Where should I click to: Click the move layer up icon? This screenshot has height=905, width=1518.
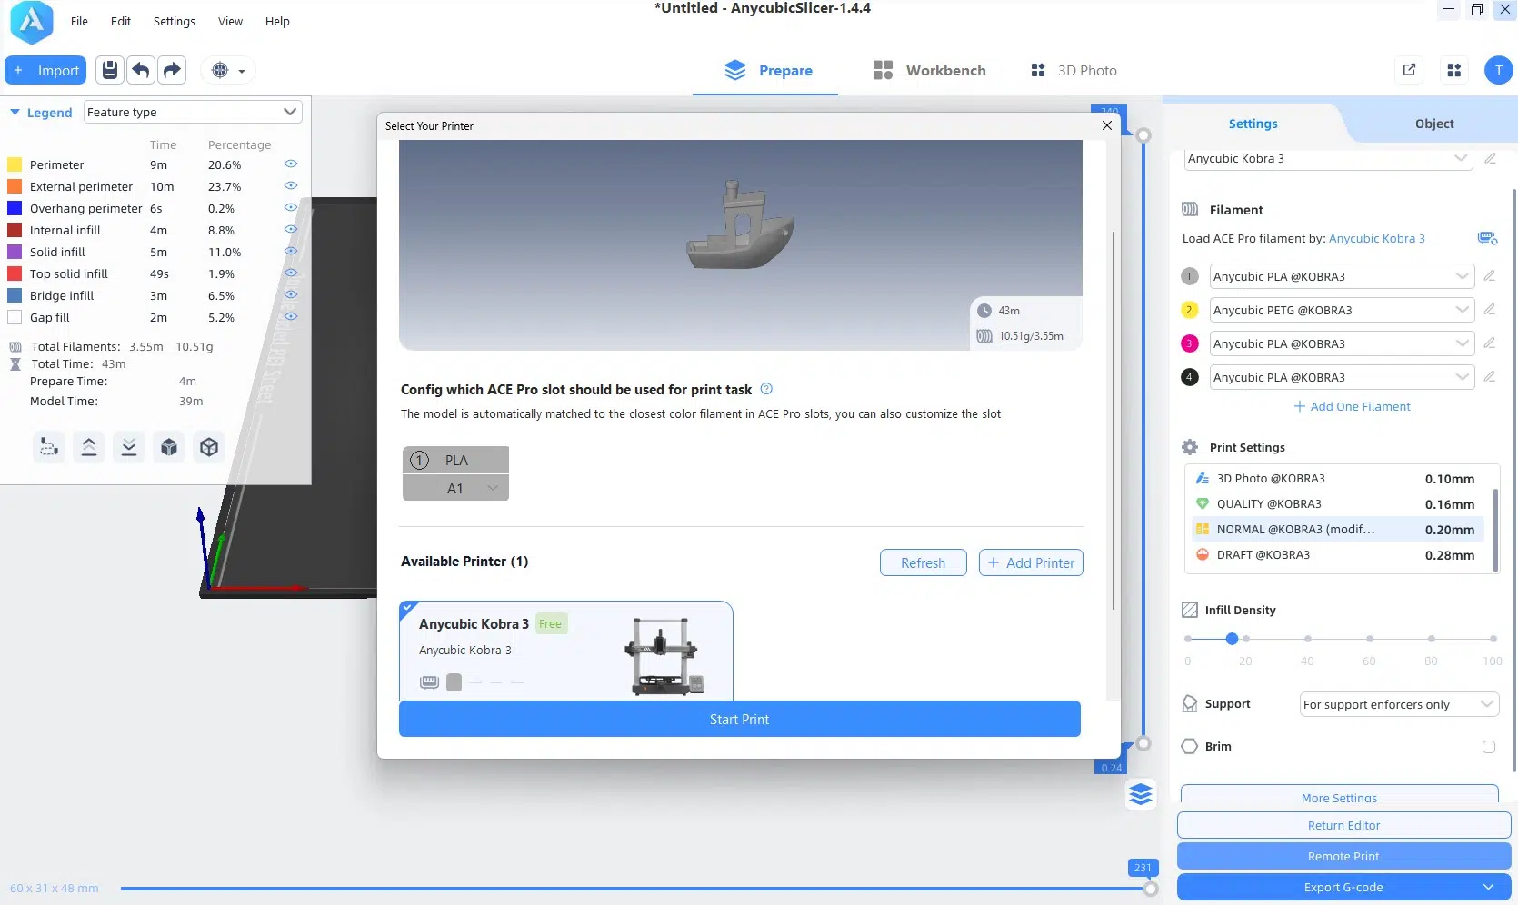(89, 447)
